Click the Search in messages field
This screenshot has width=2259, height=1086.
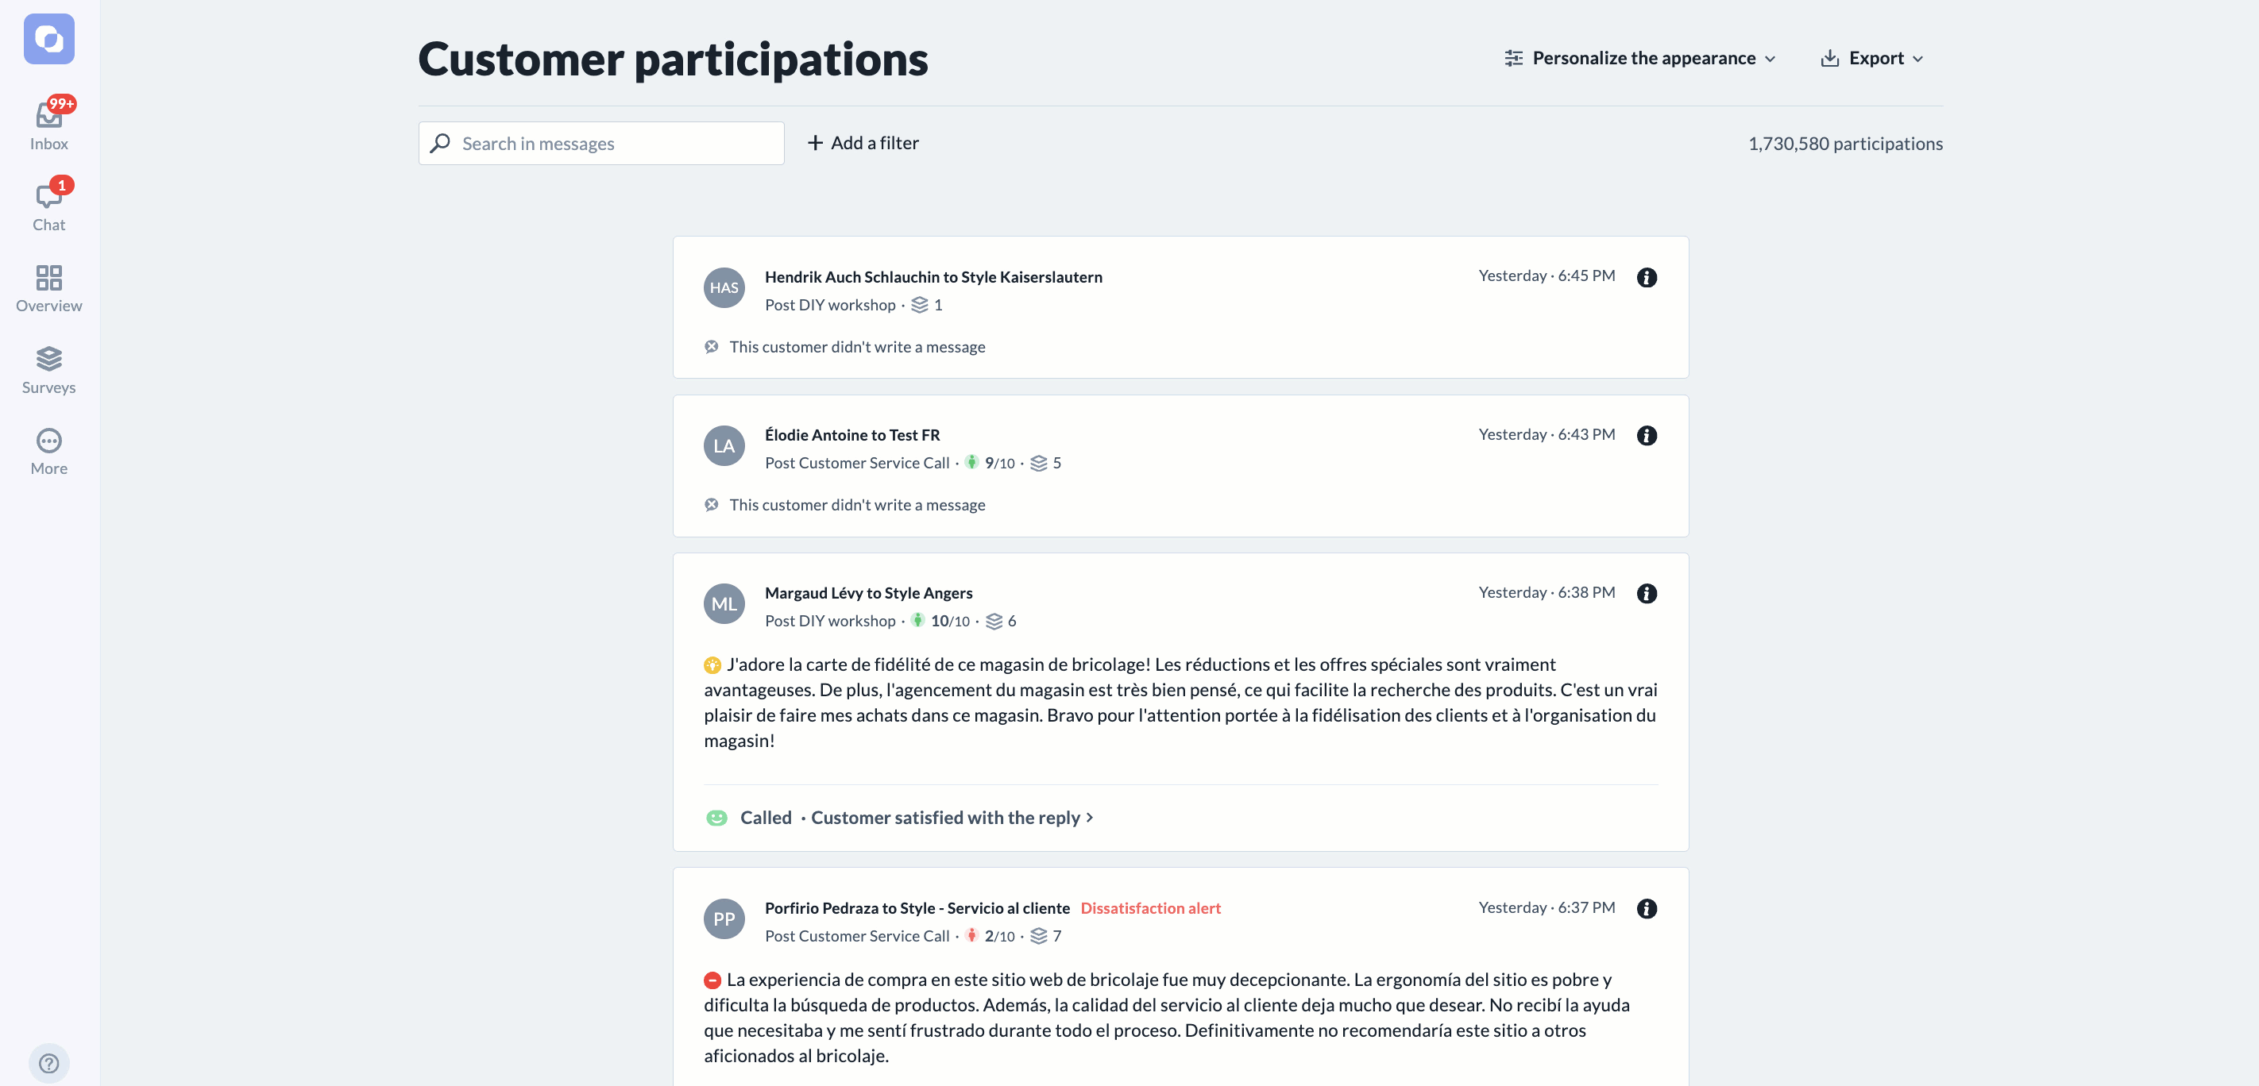click(600, 143)
